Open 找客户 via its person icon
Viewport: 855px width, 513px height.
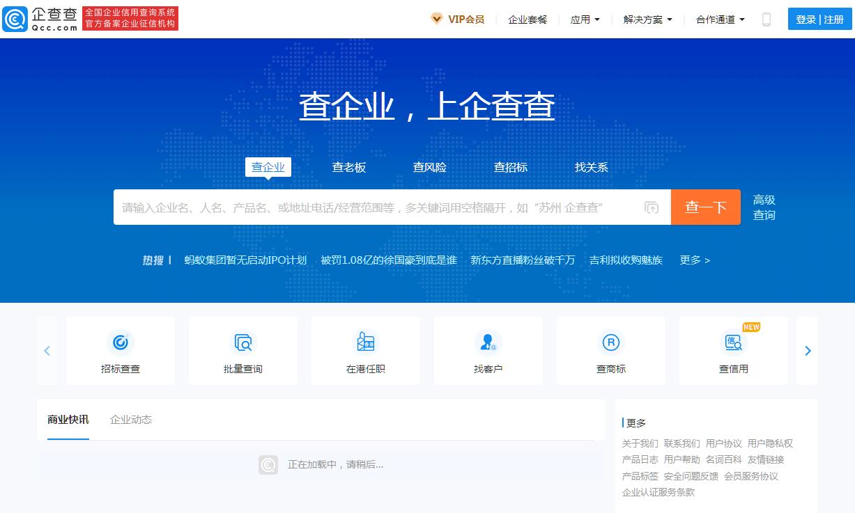click(488, 343)
